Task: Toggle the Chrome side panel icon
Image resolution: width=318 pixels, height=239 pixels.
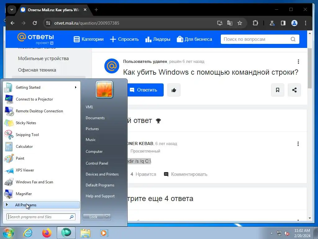Action: pyautogui.click(x=283, y=23)
